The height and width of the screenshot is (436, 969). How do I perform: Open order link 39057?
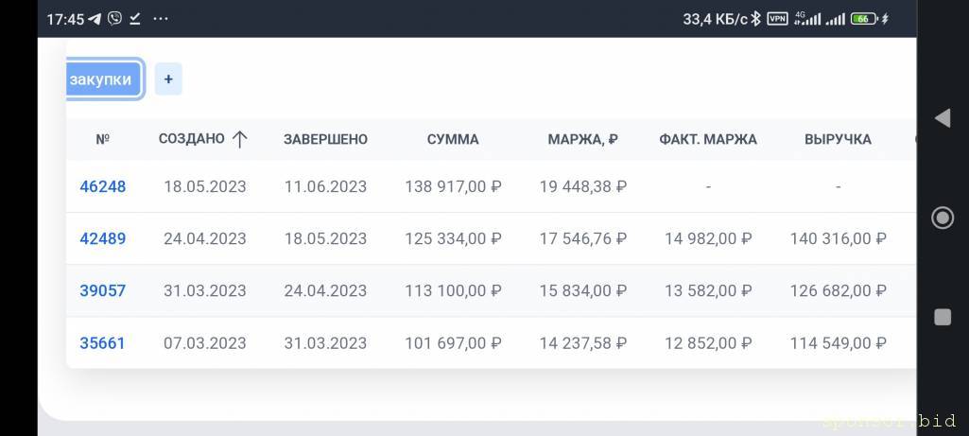[102, 290]
